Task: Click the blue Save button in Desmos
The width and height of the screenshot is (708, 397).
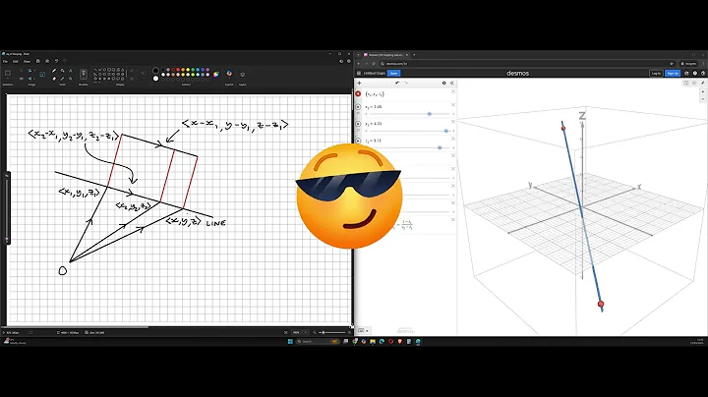Action: (x=393, y=73)
